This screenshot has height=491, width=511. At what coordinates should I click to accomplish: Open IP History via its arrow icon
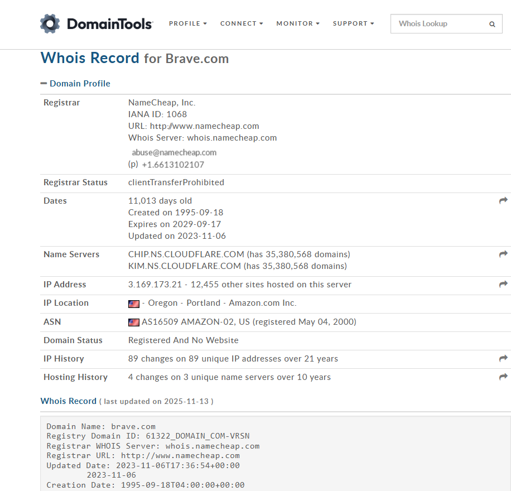(x=503, y=359)
